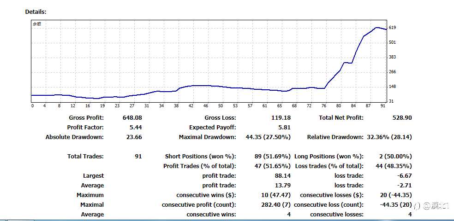Click the 61 x-axis tick label
The height and width of the screenshot is (221, 454).
tap(265, 106)
